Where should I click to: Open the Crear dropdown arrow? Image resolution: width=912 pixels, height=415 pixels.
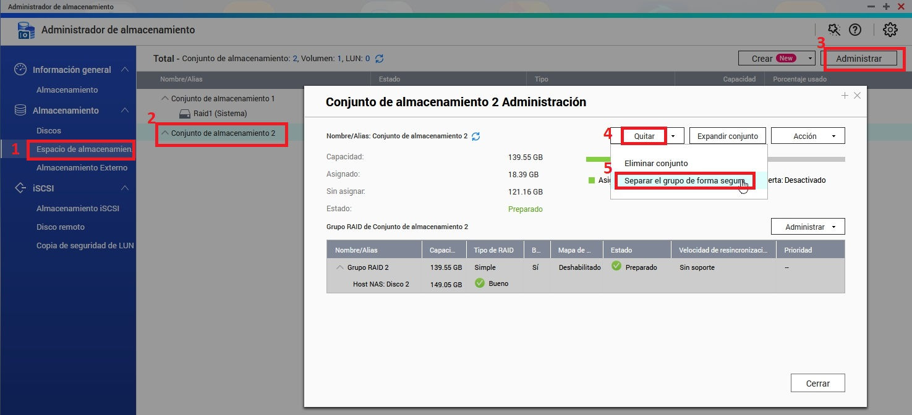coord(810,59)
